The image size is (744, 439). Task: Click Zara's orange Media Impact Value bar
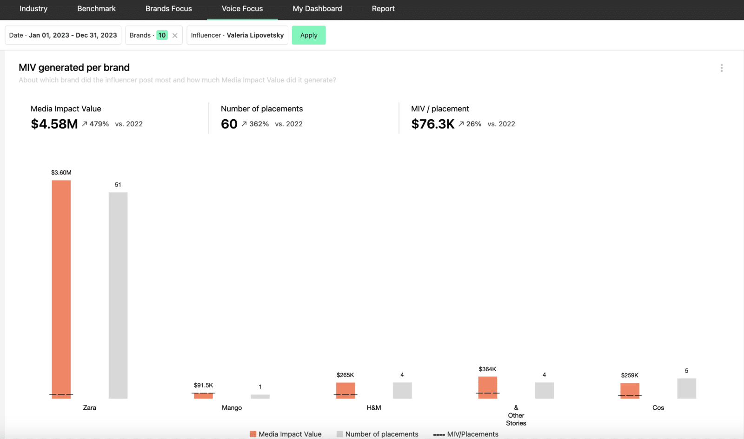click(x=61, y=289)
